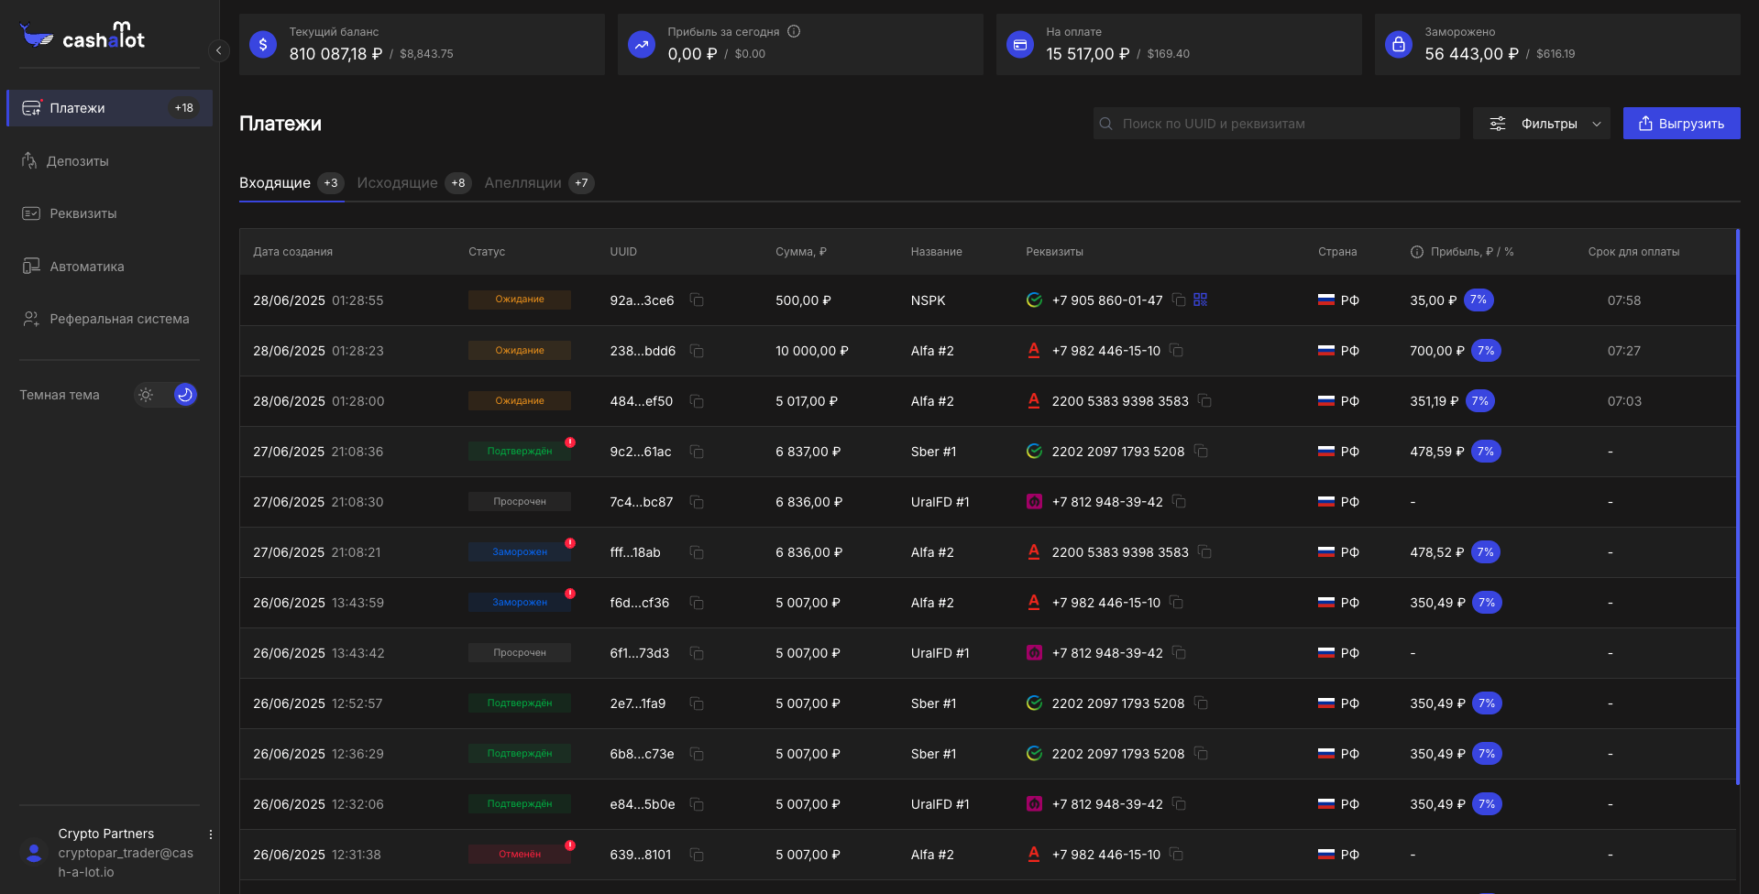Click the Sber #1 name in the 2e7...1fa9 row
1759x894 pixels.
(x=933, y=703)
